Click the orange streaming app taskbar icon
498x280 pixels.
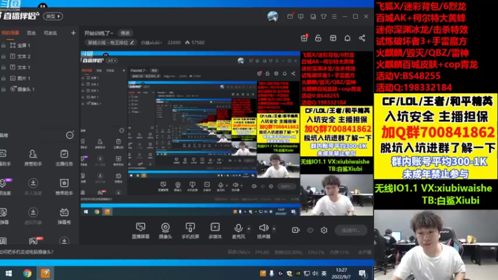(x=45, y=273)
